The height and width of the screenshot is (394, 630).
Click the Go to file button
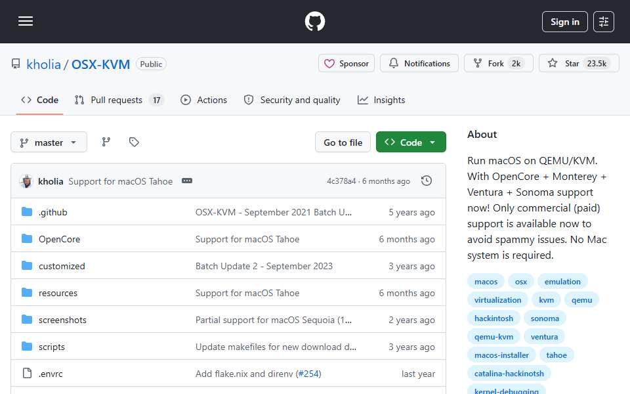click(343, 142)
